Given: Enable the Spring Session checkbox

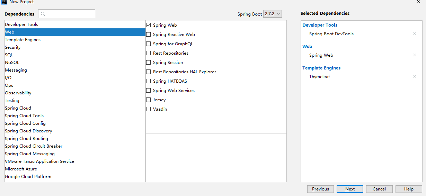Looking at the screenshot, I should point(149,62).
